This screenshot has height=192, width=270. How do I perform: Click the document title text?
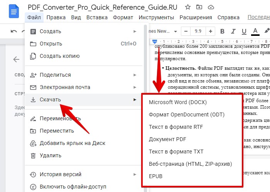pyautogui.click(x=103, y=7)
